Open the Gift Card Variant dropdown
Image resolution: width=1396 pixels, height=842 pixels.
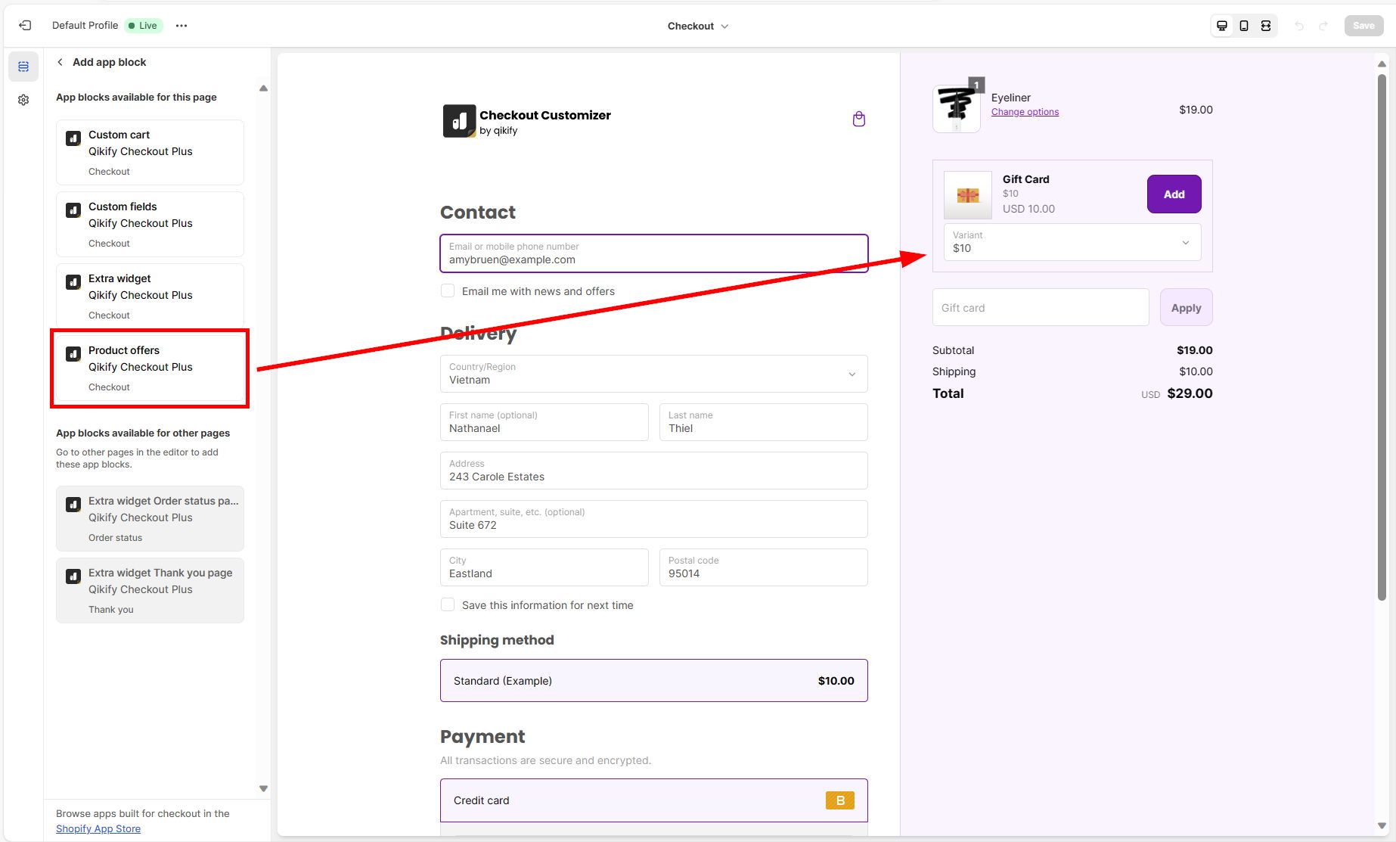pos(1072,242)
